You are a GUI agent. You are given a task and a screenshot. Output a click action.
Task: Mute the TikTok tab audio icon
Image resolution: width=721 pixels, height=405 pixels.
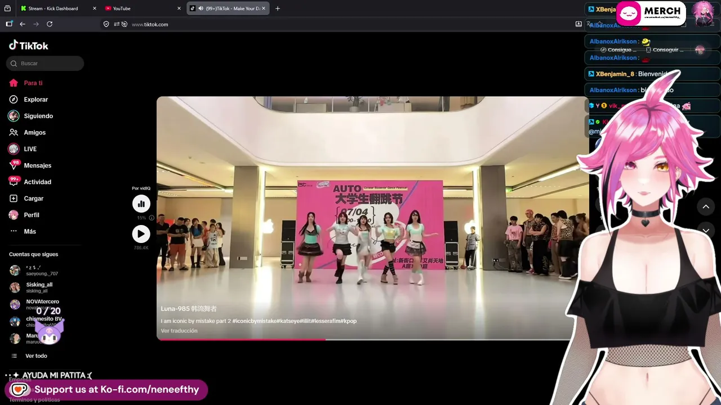[x=201, y=8]
